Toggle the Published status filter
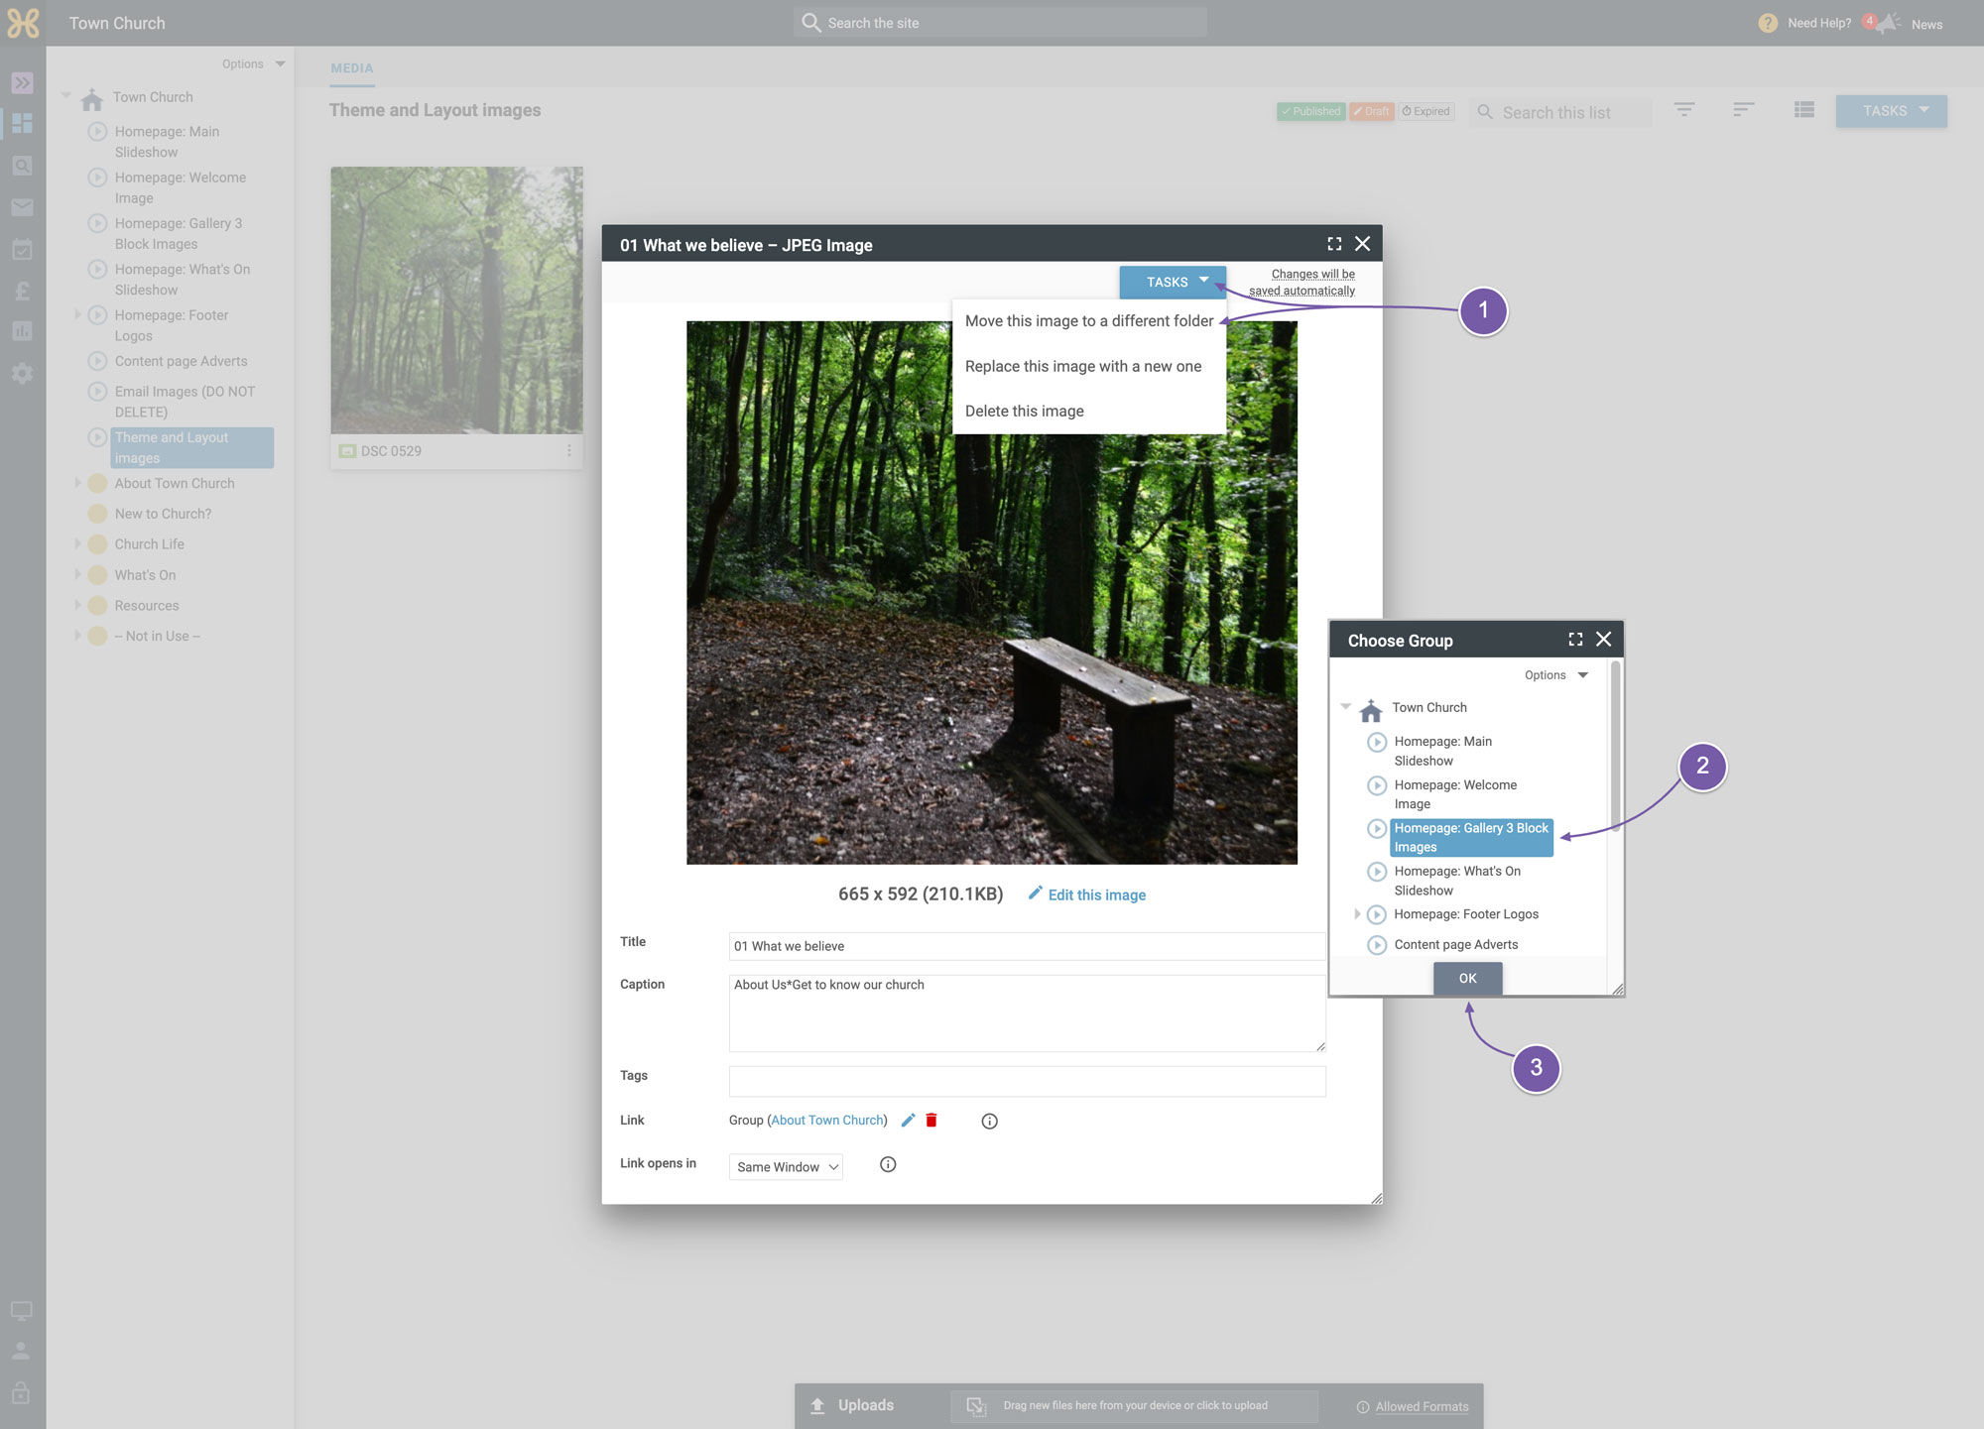This screenshot has height=1429, width=1984. [1310, 112]
